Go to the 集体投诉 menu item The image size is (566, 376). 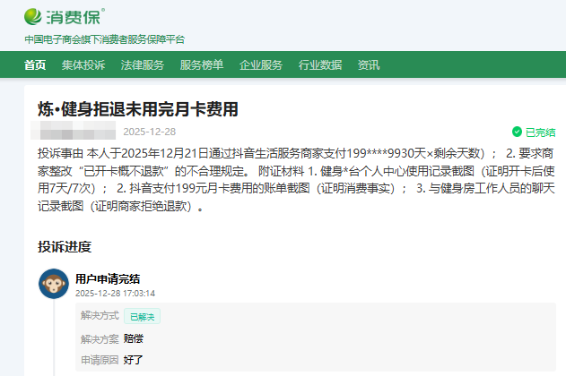(83, 65)
